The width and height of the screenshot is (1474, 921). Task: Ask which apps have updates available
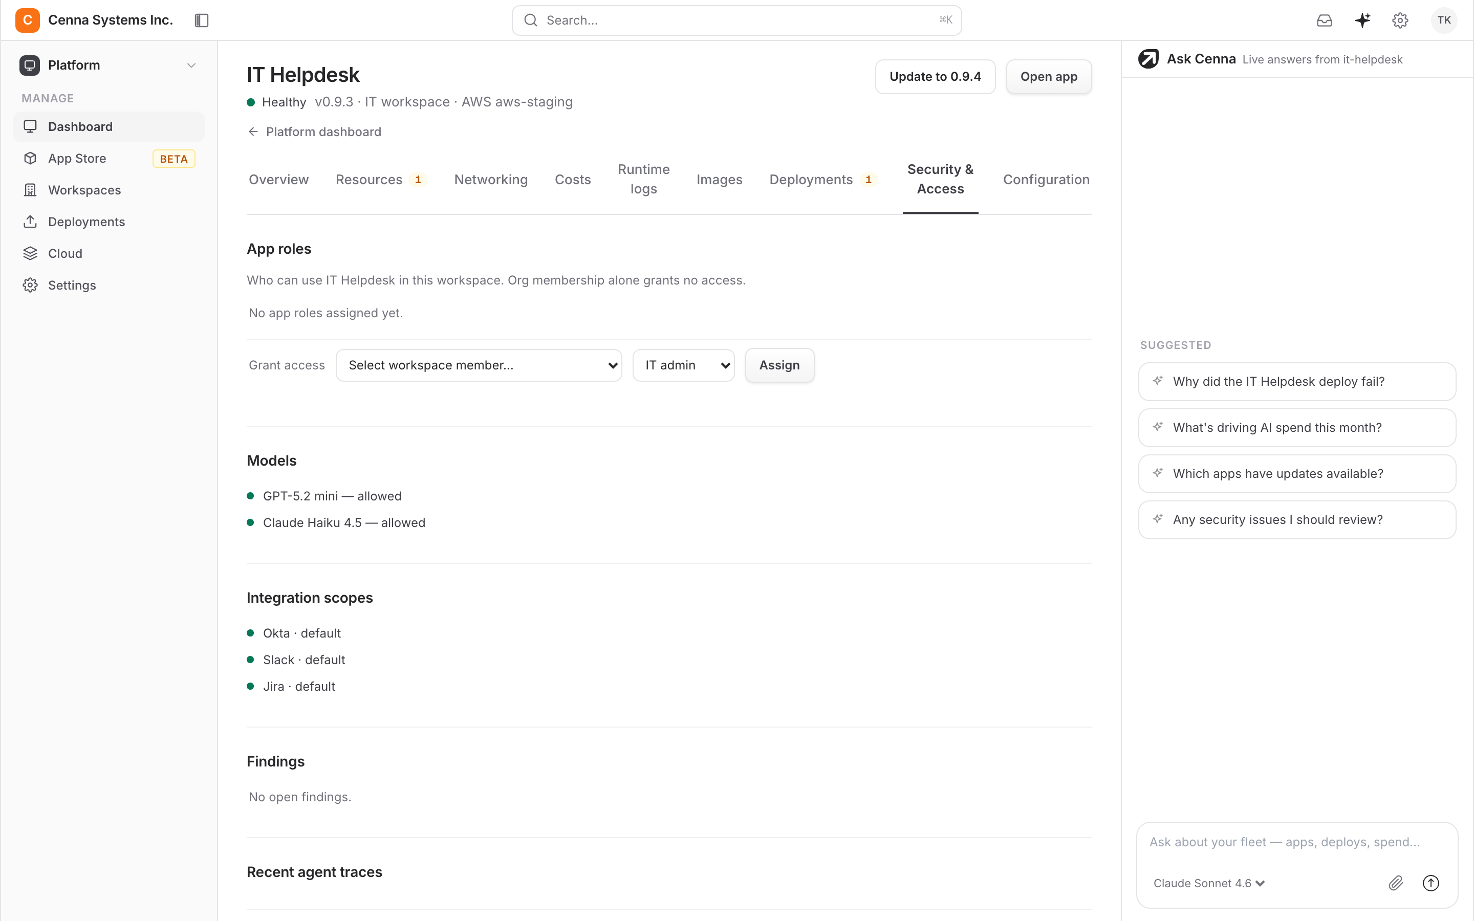coord(1297,473)
